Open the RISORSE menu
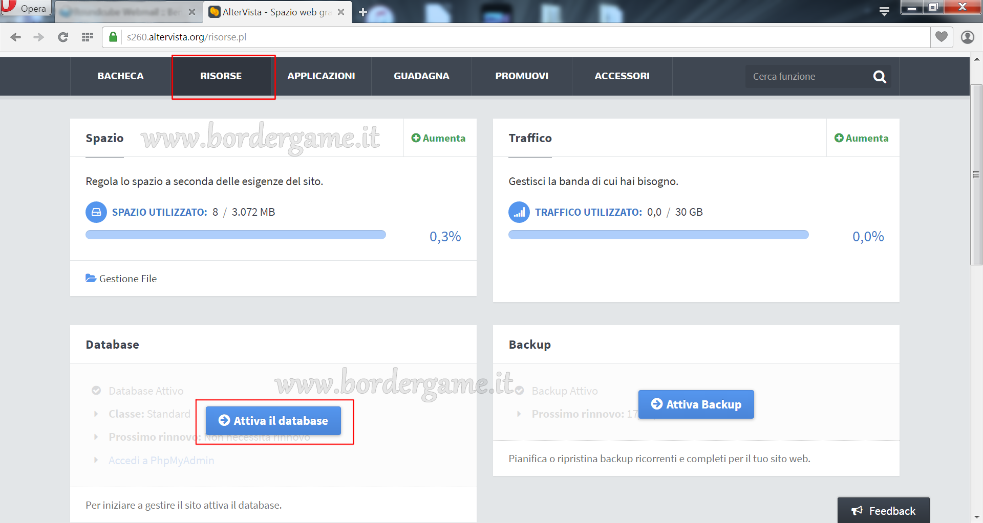The height and width of the screenshot is (523, 983). [221, 76]
